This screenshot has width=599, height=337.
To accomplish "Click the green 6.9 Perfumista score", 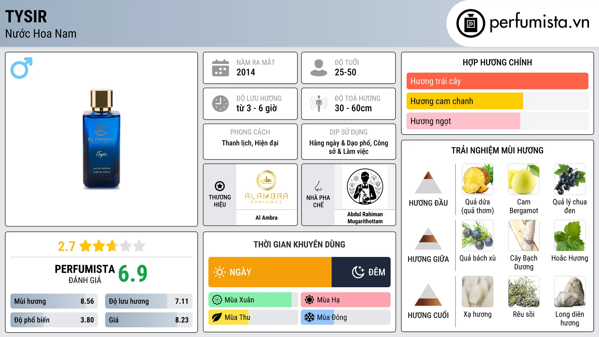I will click(133, 274).
